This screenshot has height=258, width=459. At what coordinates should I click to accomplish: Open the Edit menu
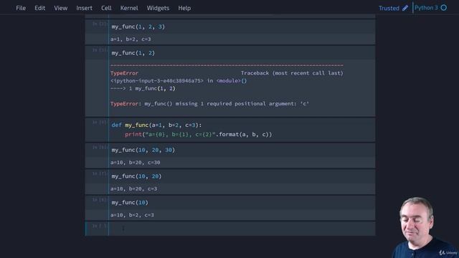click(40, 8)
